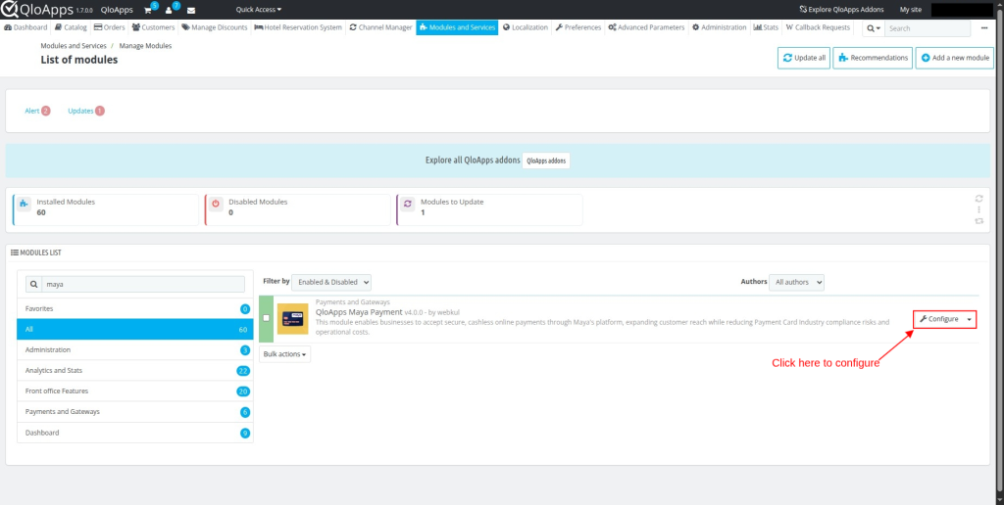Click the Configure button for Maya Payment
The height and width of the screenshot is (505, 1004).
(x=939, y=319)
